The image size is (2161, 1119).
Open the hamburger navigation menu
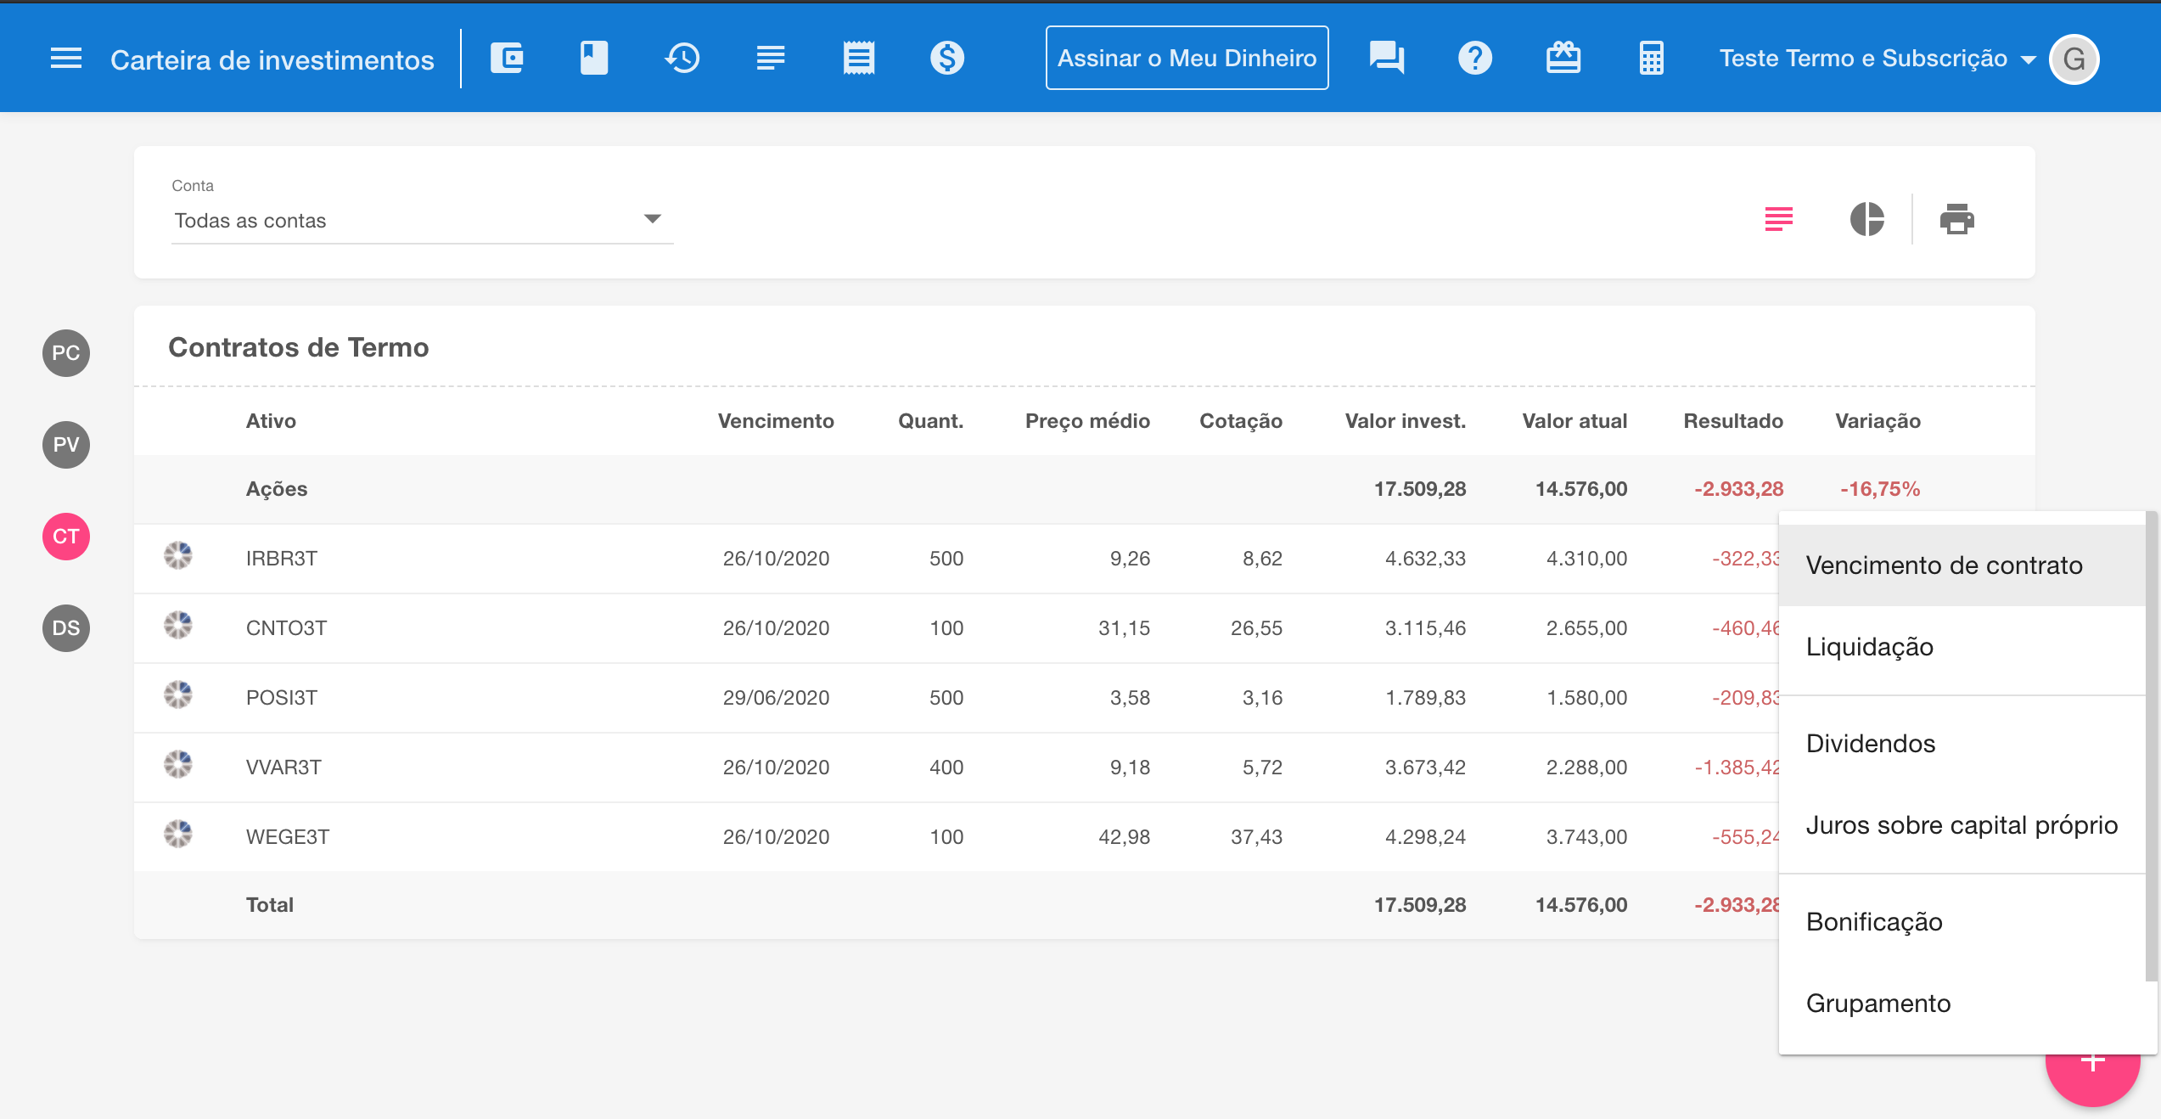pyautogui.click(x=66, y=59)
